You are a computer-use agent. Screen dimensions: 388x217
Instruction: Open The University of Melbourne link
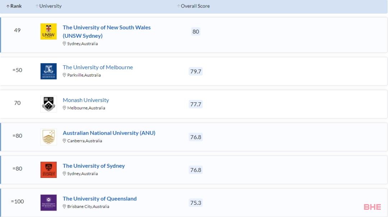click(98, 67)
